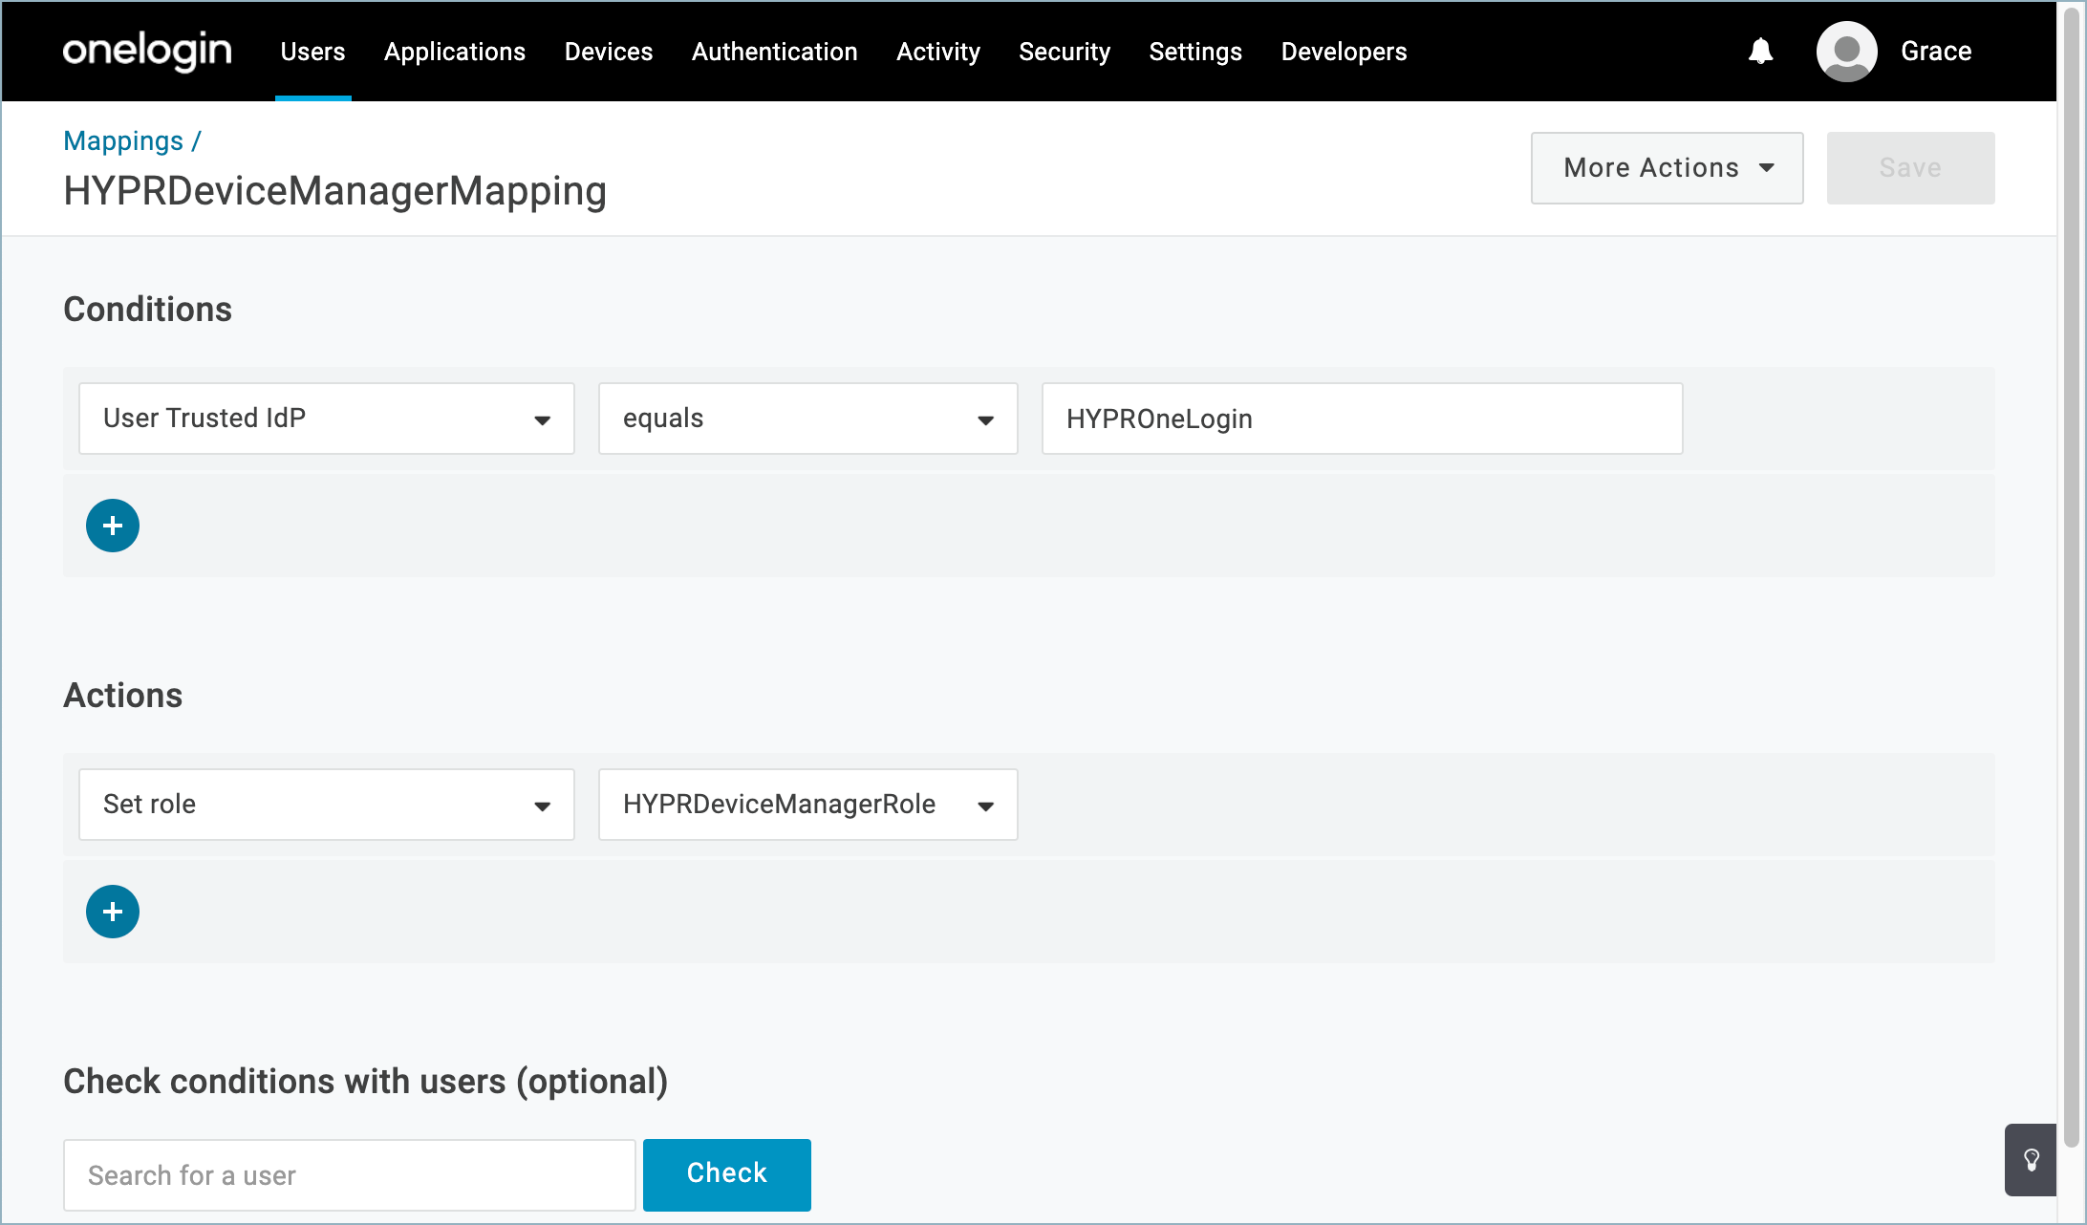Click the HYPROneLogin value field

point(1362,419)
